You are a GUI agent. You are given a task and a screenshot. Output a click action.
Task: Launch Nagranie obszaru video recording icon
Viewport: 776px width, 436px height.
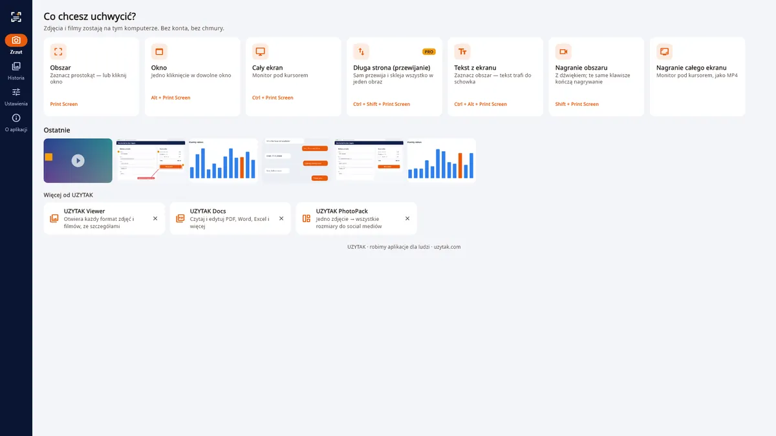(563, 52)
